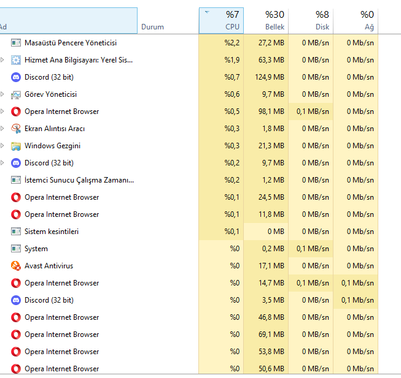Click the Avast Antivirus icon
The width and height of the screenshot is (401, 378).
(16, 266)
